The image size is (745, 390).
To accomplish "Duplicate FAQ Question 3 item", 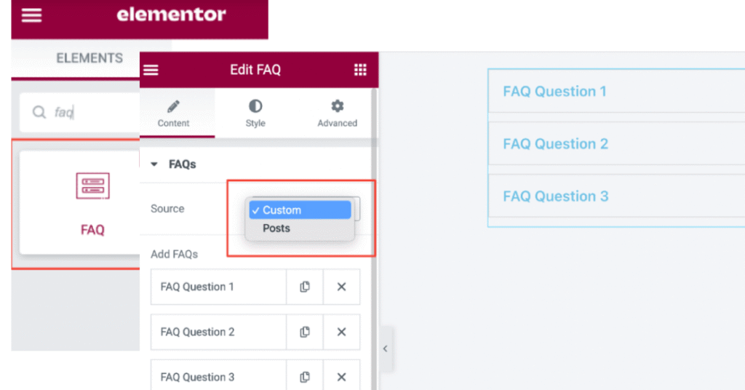I will tap(305, 377).
